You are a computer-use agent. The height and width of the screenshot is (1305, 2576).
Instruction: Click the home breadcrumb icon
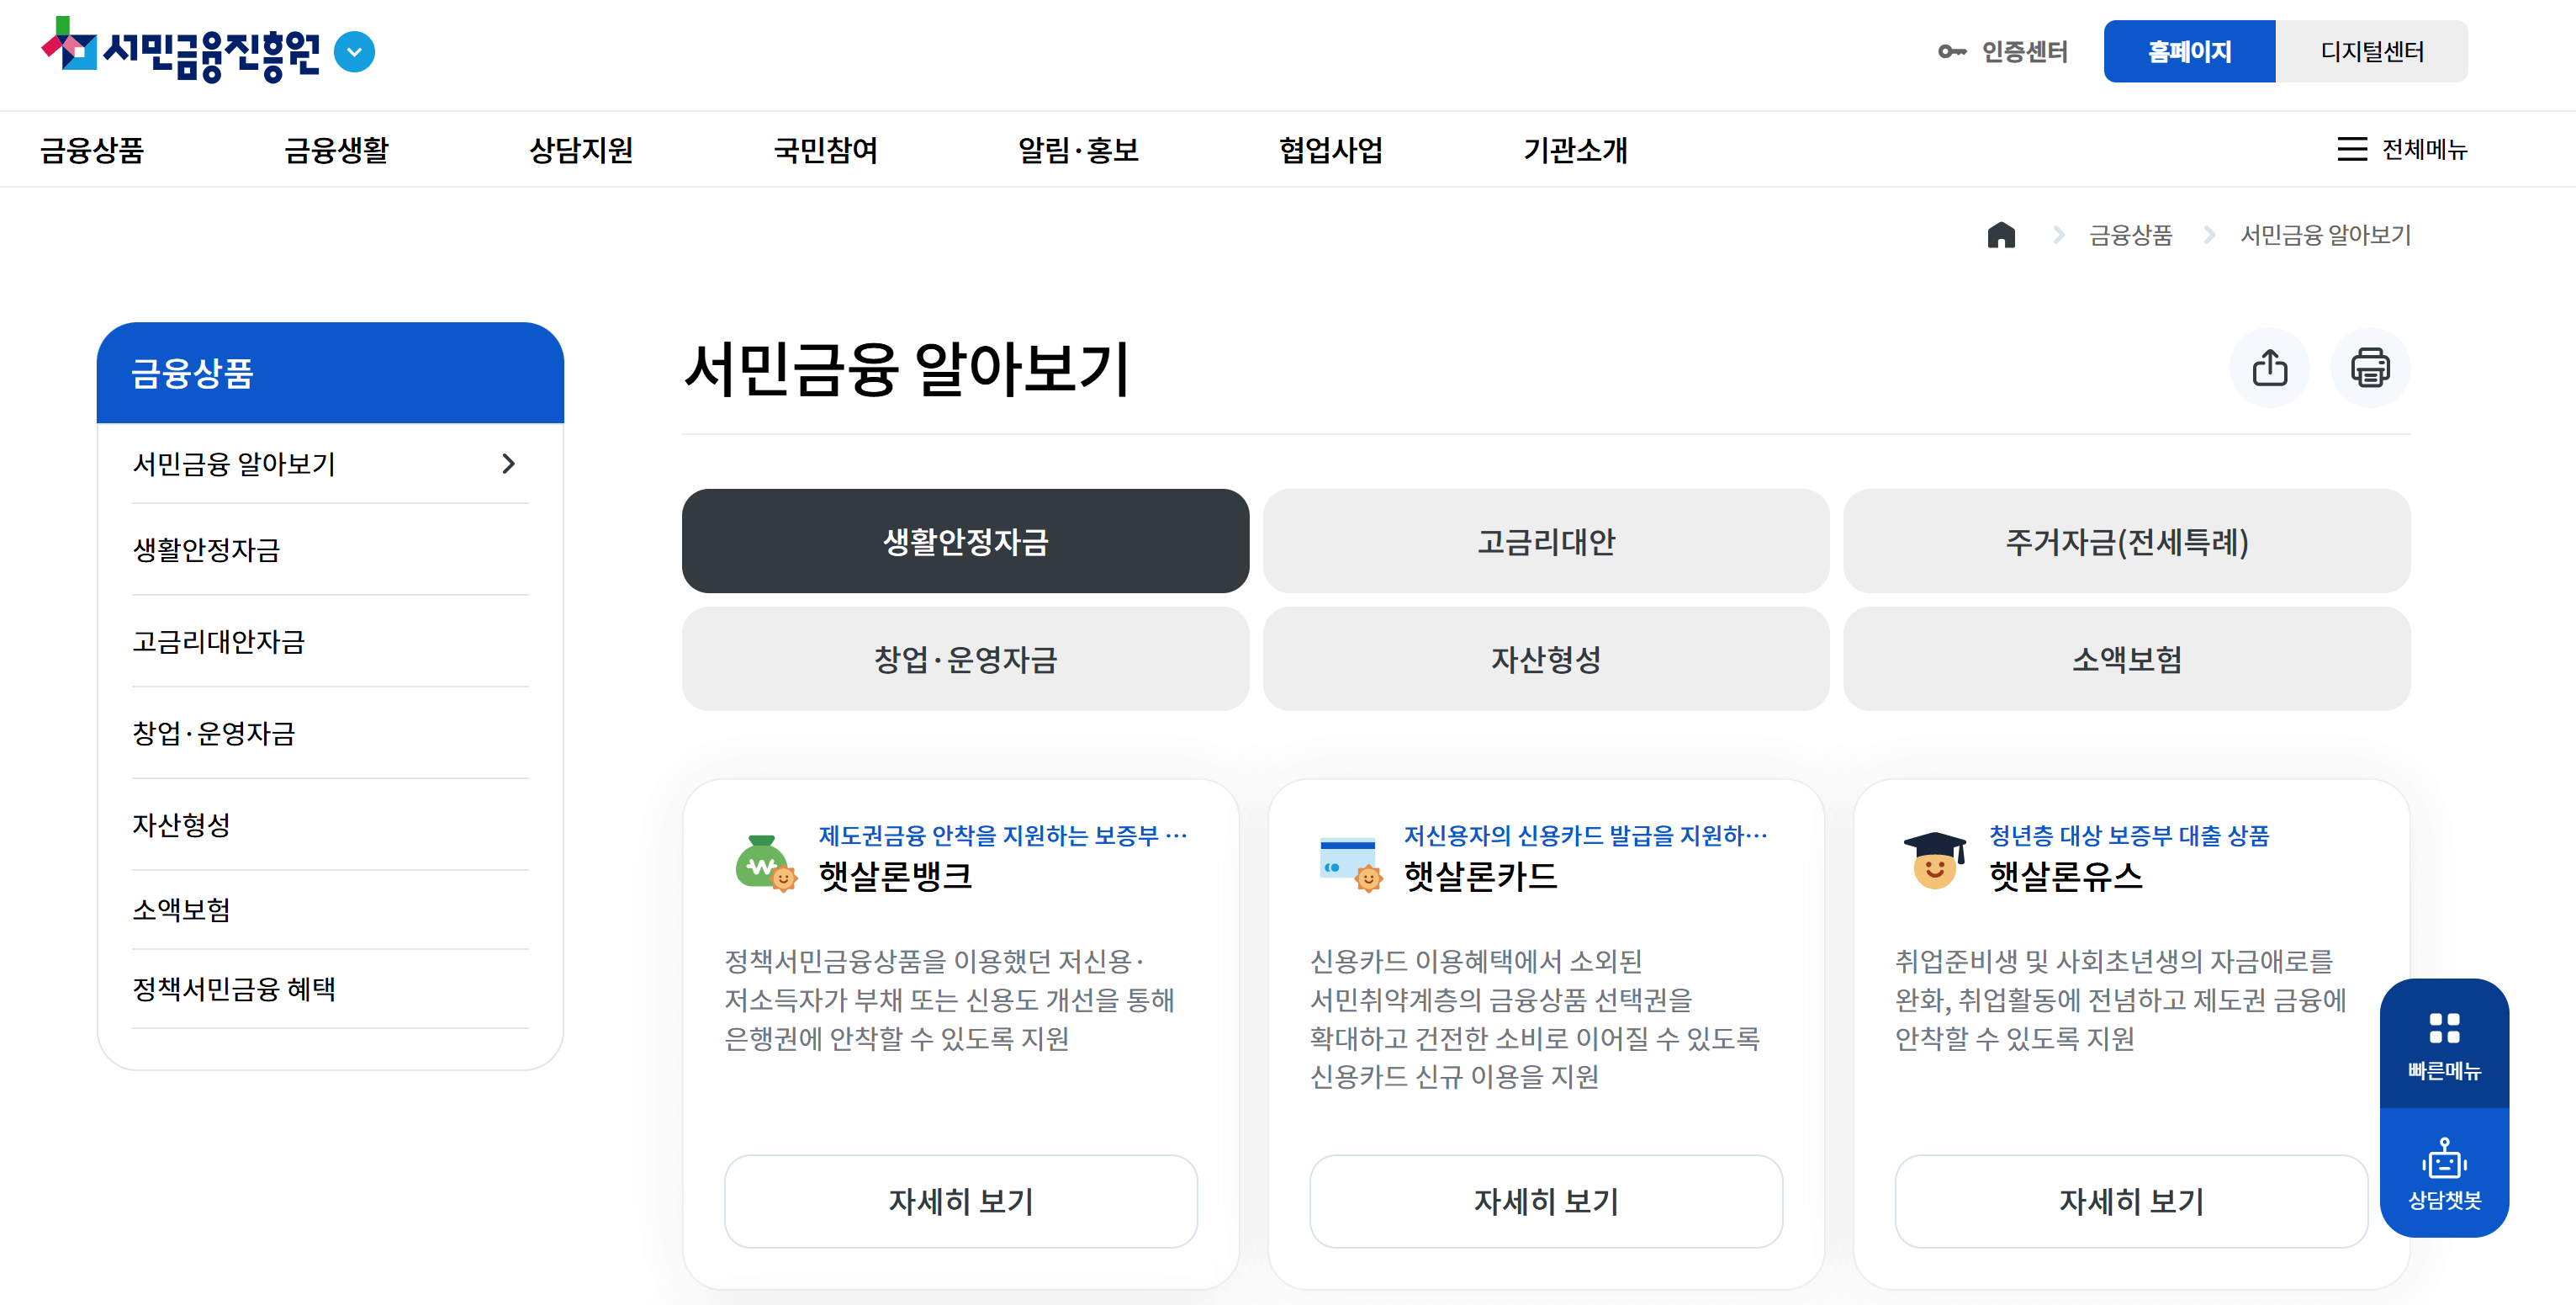(x=2000, y=236)
